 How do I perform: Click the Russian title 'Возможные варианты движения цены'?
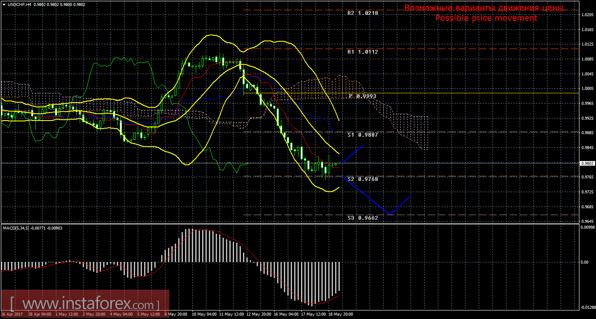coord(484,8)
